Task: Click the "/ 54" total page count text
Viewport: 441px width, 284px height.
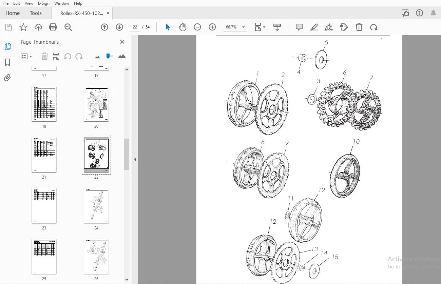Action: click(x=146, y=27)
